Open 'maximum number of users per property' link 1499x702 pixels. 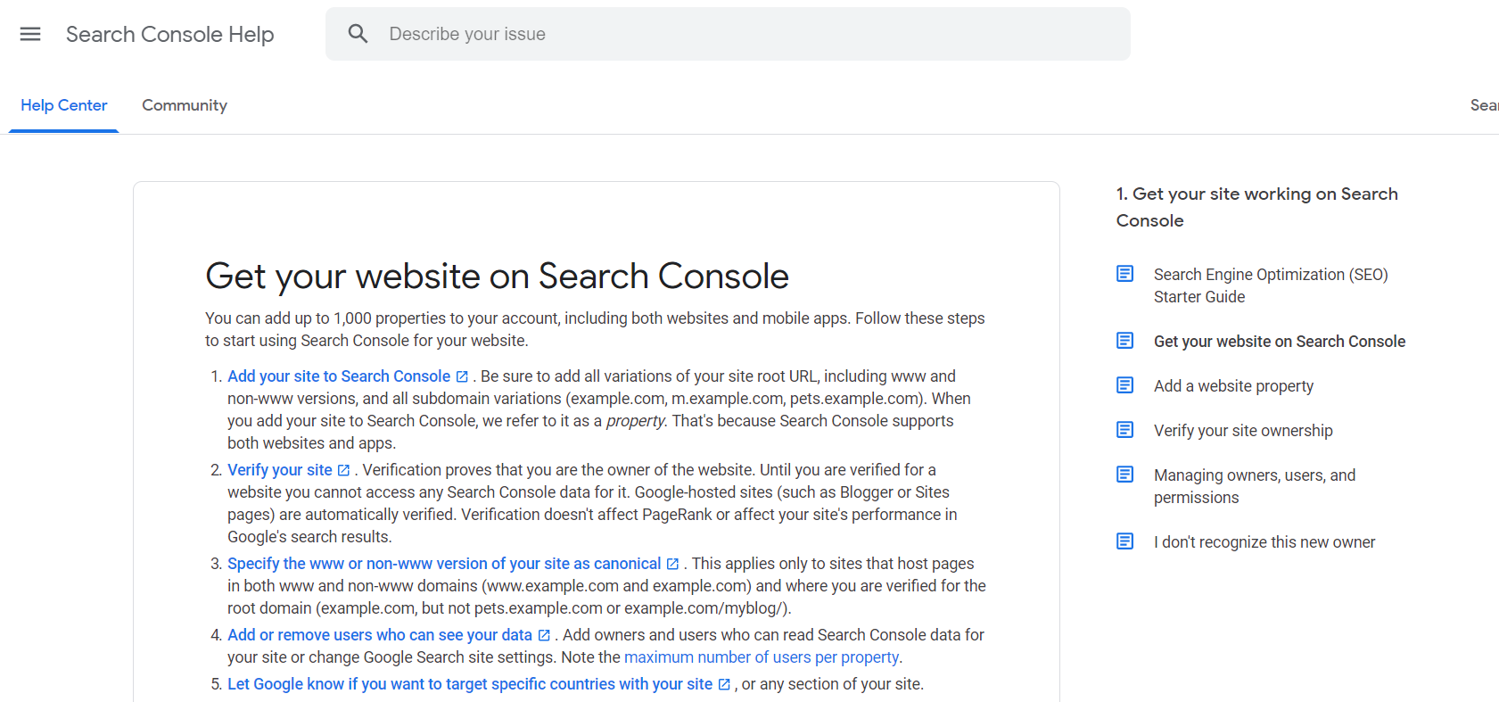click(x=762, y=657)
